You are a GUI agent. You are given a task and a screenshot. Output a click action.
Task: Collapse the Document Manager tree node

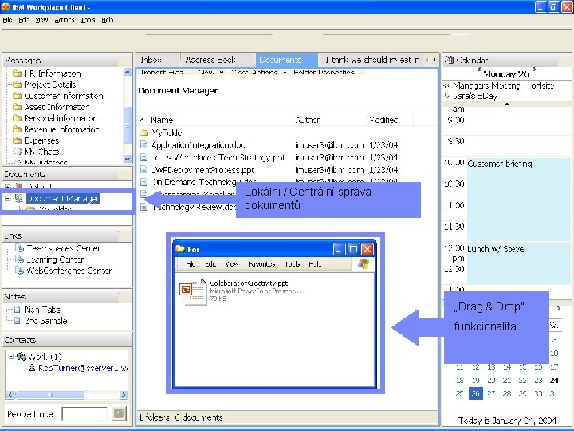8,198
